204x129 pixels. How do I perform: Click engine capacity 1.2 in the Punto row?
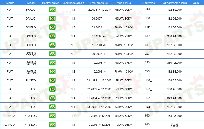coord(73,80)
